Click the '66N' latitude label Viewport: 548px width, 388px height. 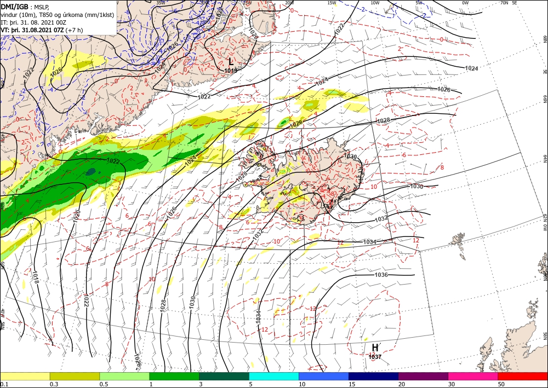[545, 100]
